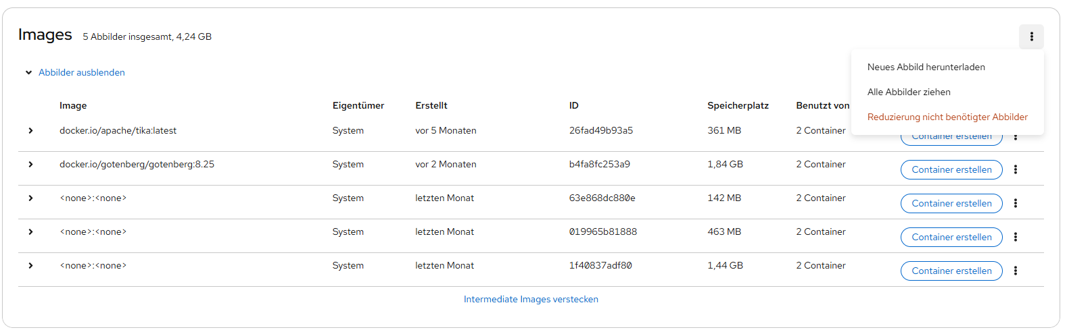Choose 'Alle Abbilder ziehen' from menu

click(909, 92)
